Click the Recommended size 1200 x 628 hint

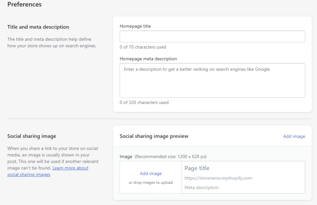click(x=171, y=156)
